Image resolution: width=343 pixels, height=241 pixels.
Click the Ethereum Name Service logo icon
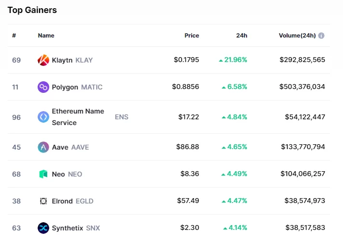pos(43,117)
